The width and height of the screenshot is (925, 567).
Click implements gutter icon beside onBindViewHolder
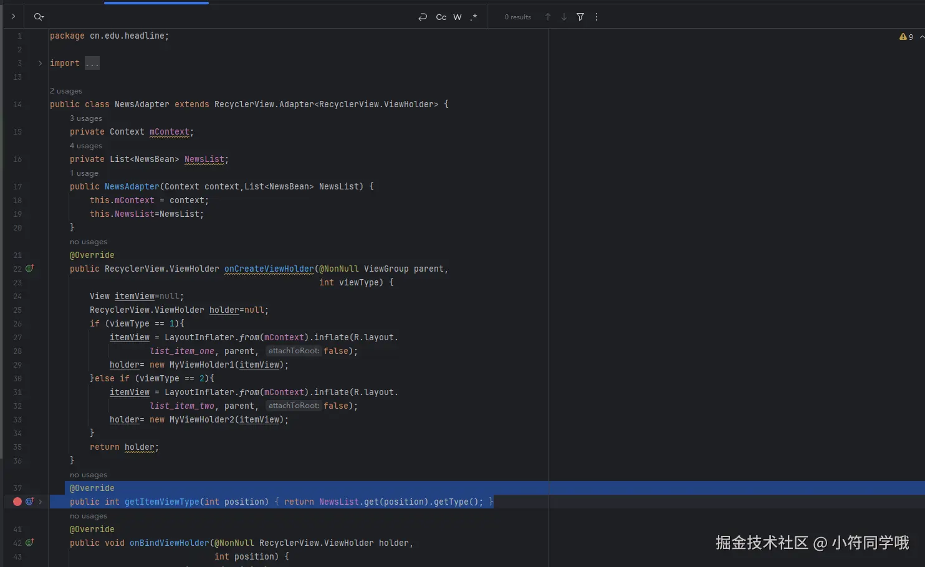pyautogui.click(x=29, y=543)
